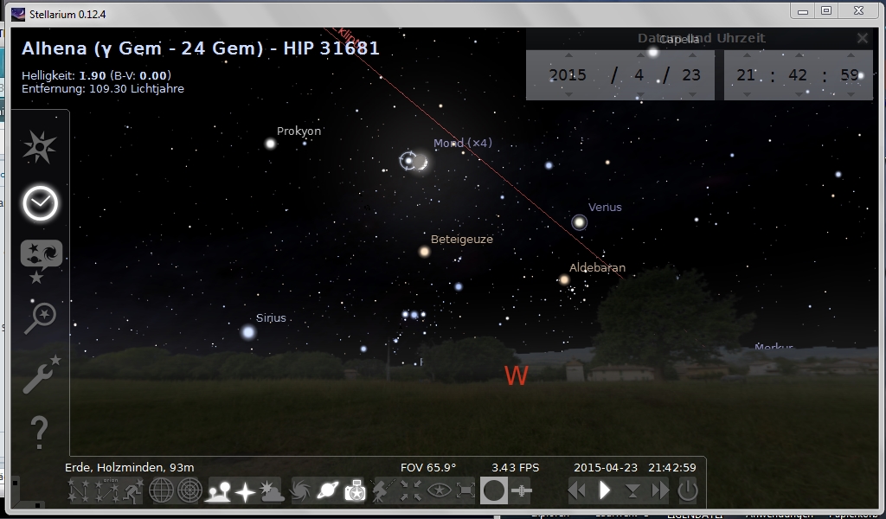Click the clock date/time sidebar icon
The width and height of the screenshot is (886, 519).
tap(40, 203)
